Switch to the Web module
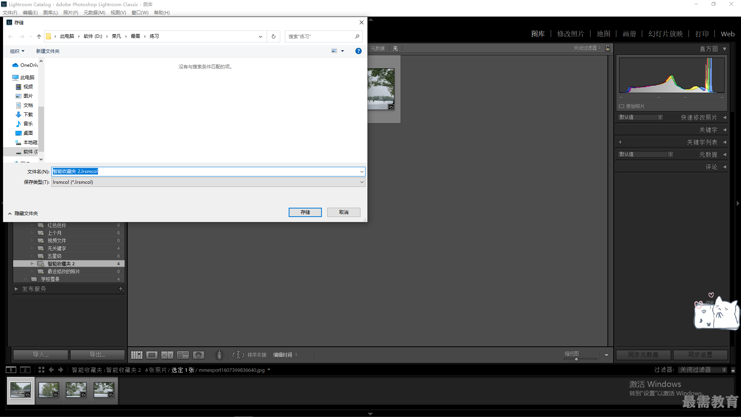 point(727,34)
